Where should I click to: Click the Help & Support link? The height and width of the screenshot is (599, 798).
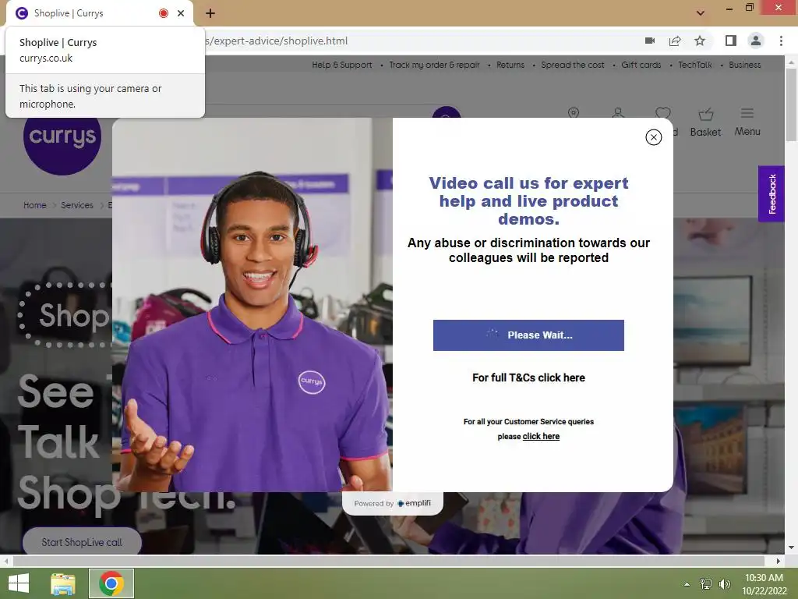[x=342, y=65]
